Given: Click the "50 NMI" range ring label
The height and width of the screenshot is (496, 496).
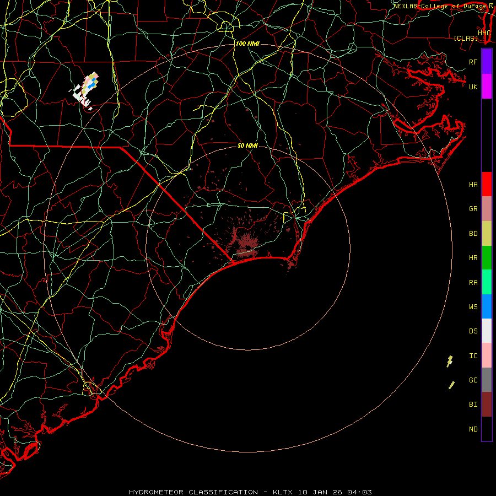Looking at the screenshot, I should [x=247, y=145].
